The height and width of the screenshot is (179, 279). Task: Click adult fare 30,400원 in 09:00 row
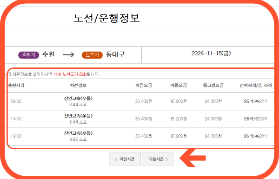pos(144,101)
